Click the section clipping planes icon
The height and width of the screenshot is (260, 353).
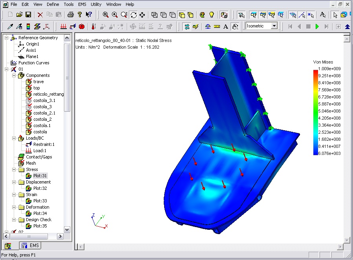click(37, 27)
